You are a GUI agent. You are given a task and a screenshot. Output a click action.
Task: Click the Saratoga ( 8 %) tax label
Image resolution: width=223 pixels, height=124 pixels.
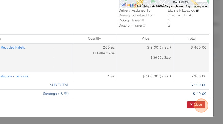(56, 94)
